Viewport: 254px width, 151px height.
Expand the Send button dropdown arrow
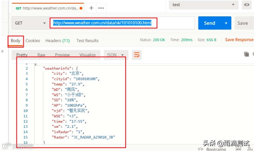(x=226, y=23)
